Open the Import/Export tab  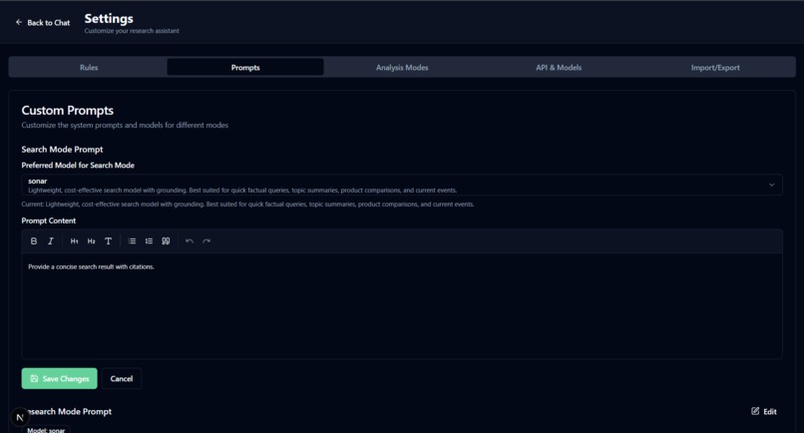[715, 67]
